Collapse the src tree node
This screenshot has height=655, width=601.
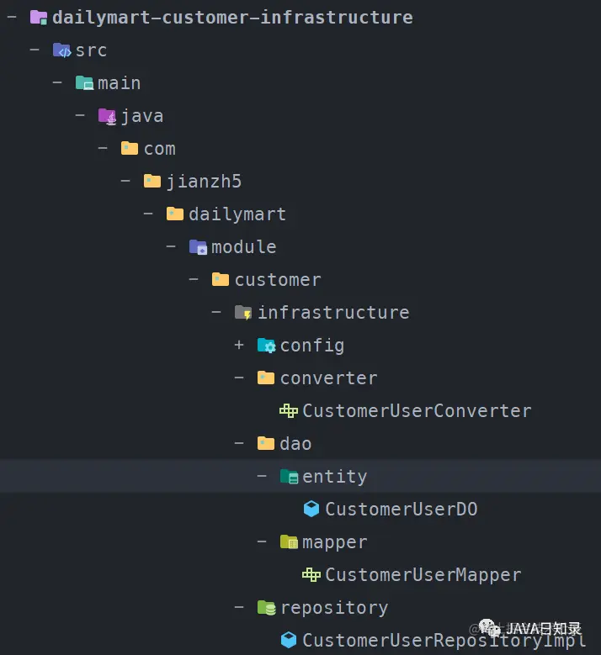pos(35,50)
